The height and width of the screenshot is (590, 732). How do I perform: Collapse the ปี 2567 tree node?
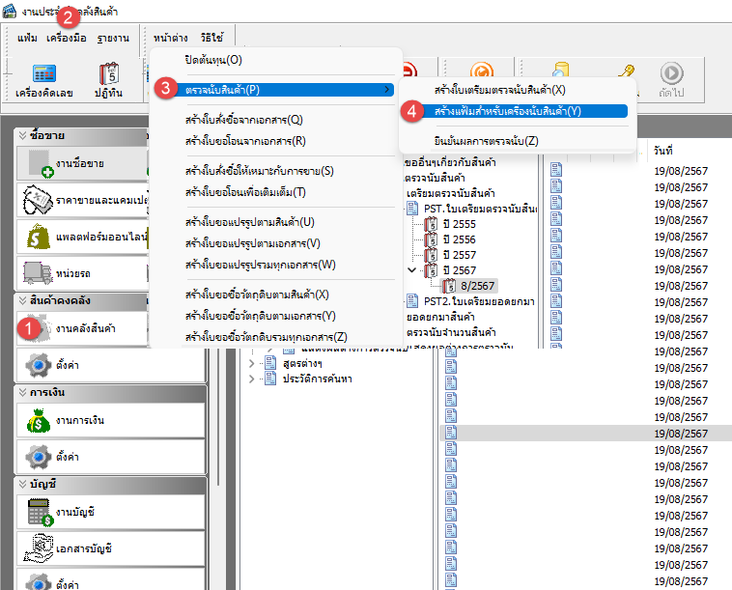pos(413,269)
